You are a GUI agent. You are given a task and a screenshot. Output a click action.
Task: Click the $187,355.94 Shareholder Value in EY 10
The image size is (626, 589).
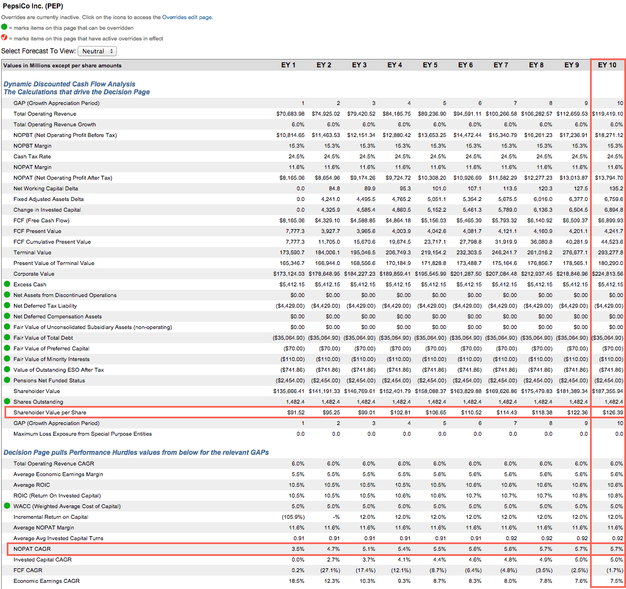(x=607, y=391)
